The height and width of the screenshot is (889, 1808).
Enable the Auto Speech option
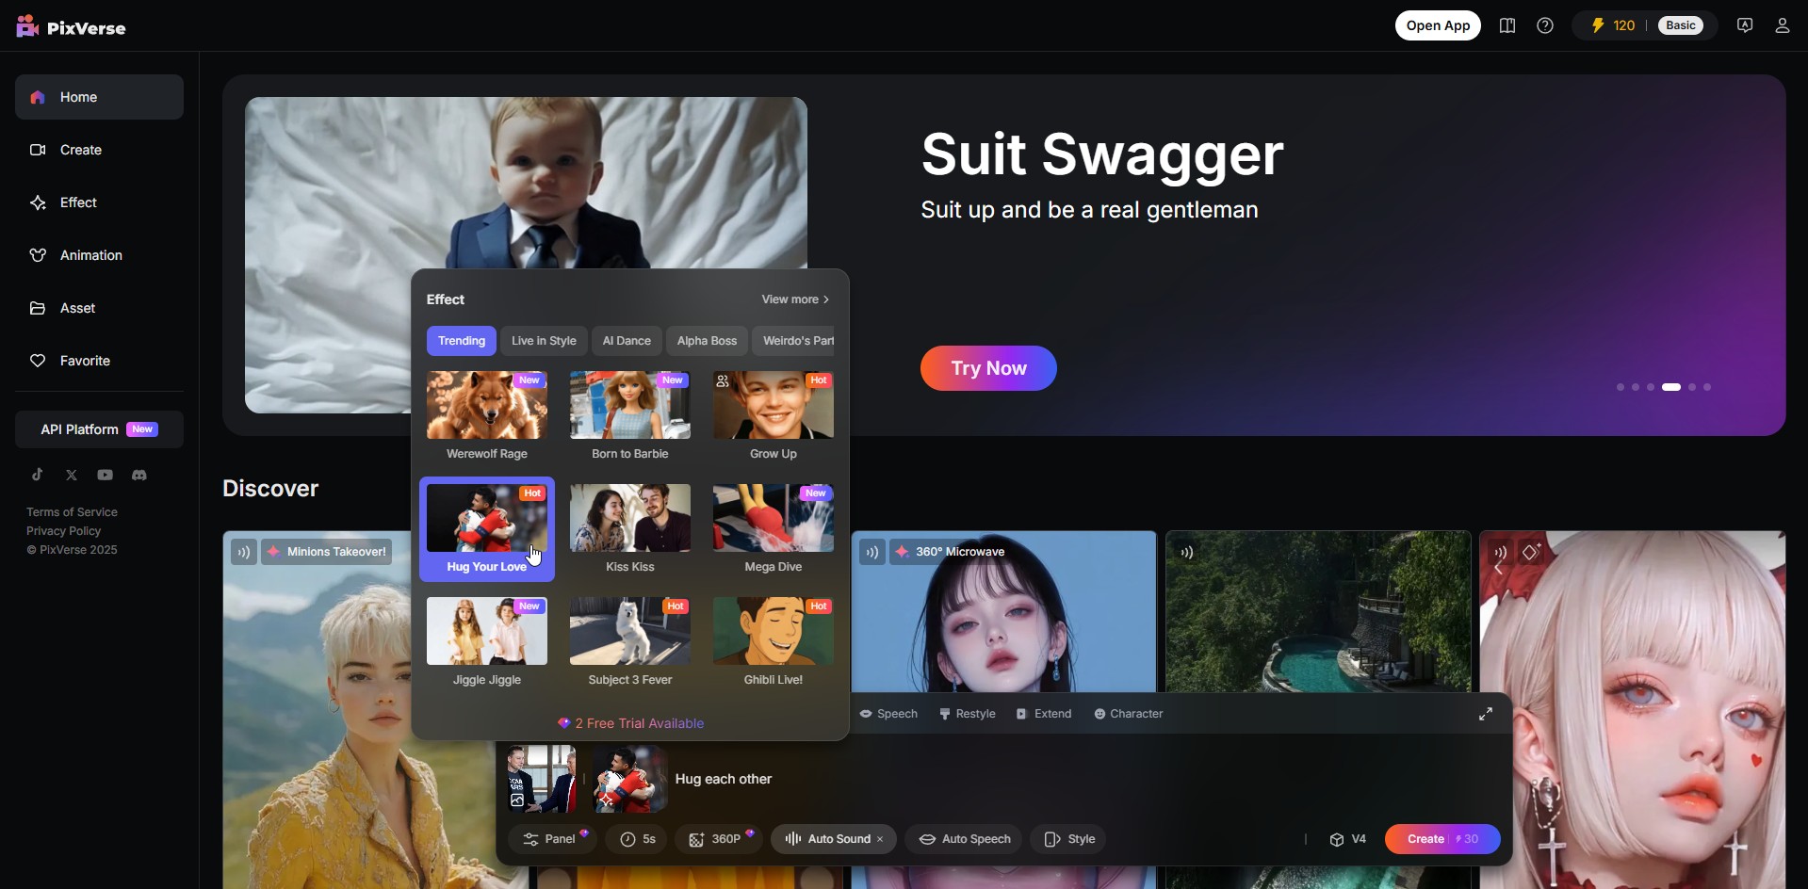point(964,839)
